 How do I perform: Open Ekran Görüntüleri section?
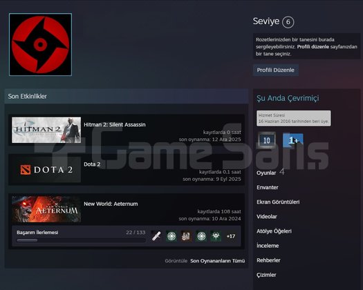point(278,202)
